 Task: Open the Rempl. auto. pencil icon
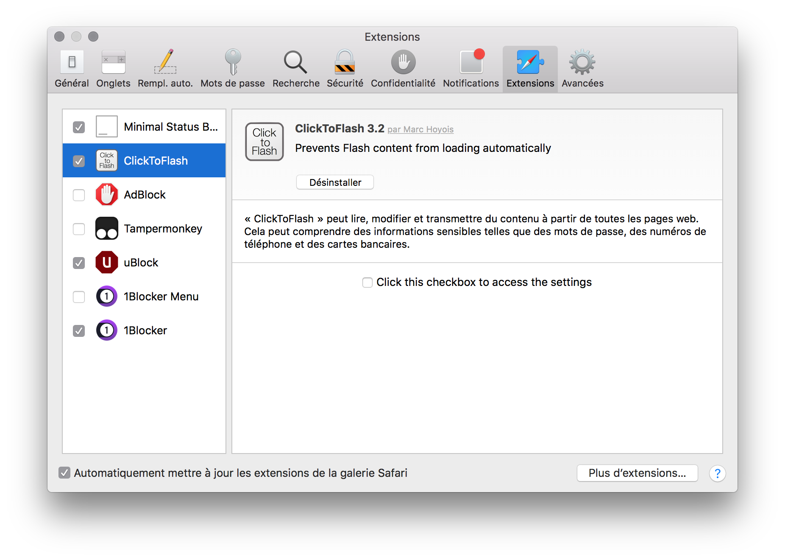coord(165,62)
